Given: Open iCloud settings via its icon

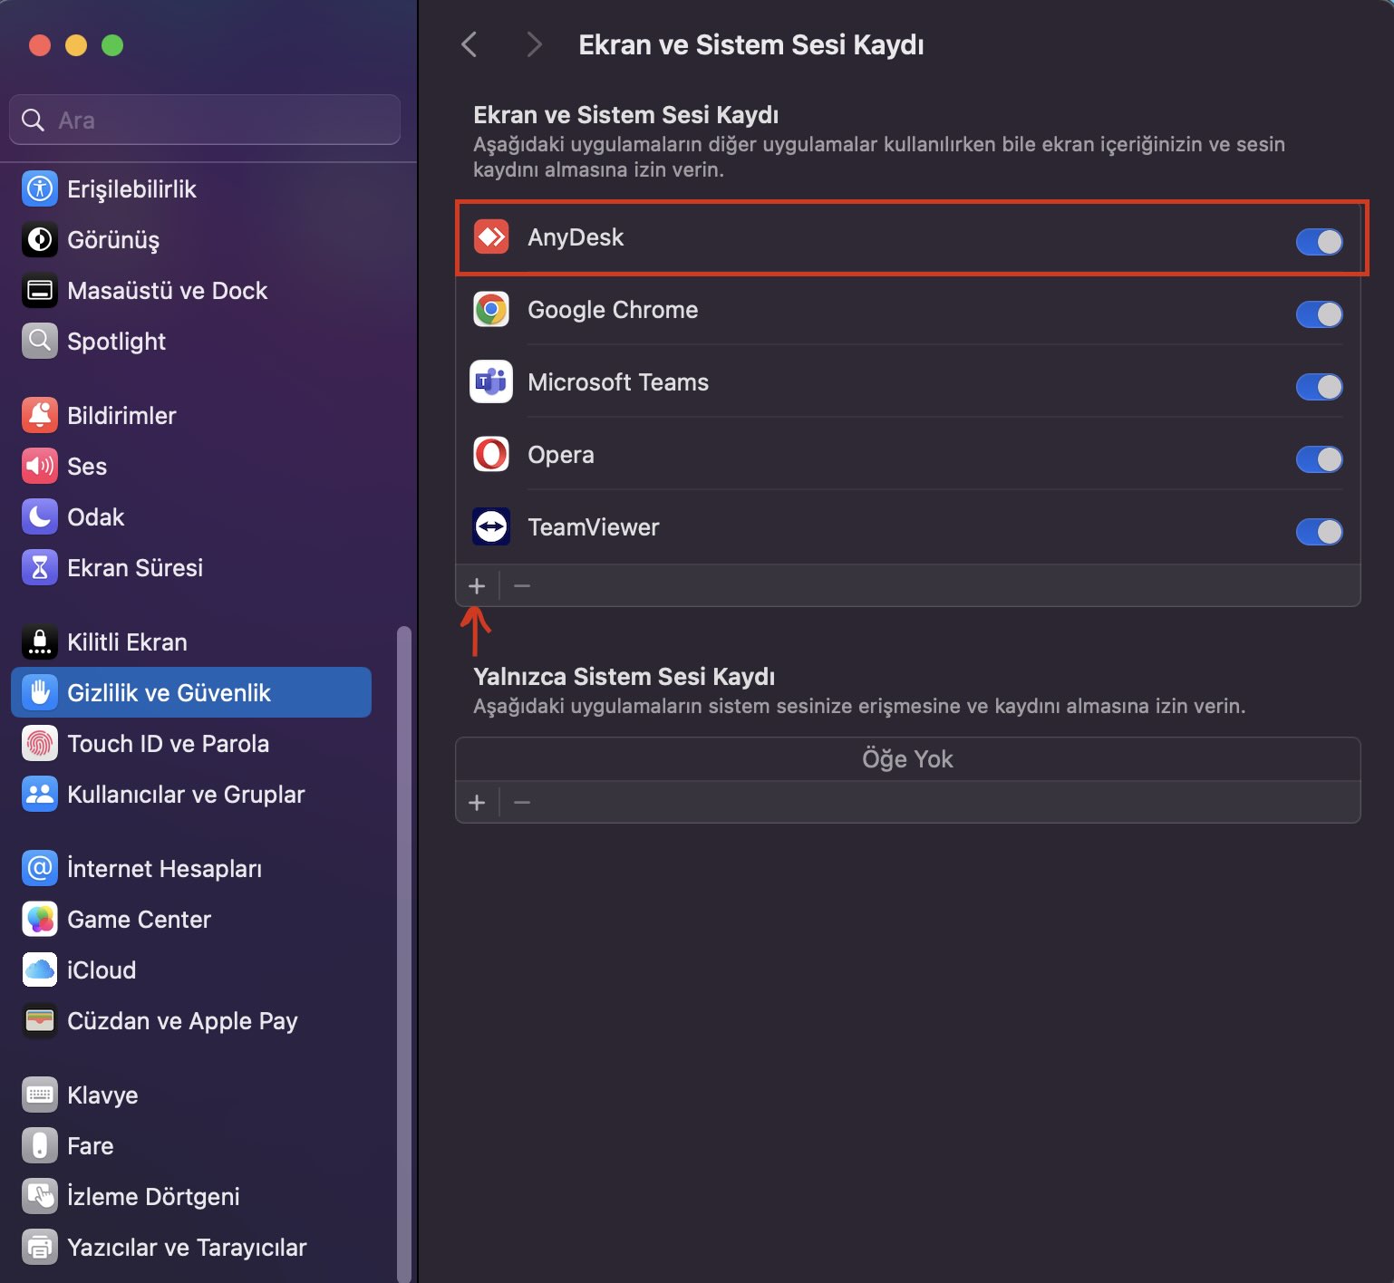Looking at the screenshot, I should tap(40, 970).
